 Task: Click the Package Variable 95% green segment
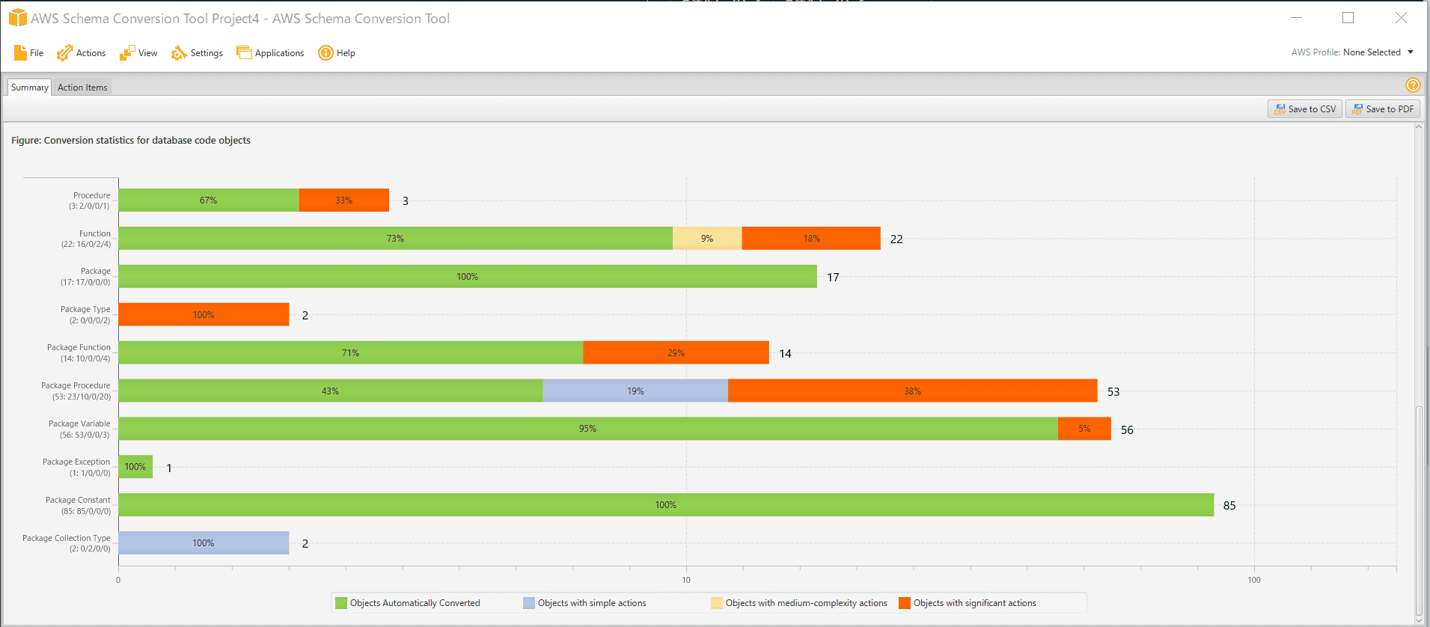pos(588,429)
